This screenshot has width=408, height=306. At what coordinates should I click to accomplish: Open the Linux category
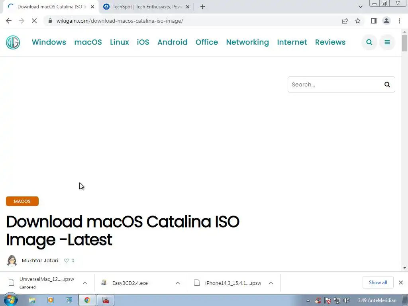[x=120, y=42]
